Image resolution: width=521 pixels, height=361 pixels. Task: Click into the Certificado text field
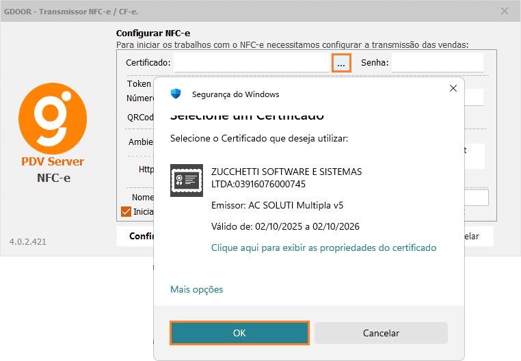[x=252, y=63]
